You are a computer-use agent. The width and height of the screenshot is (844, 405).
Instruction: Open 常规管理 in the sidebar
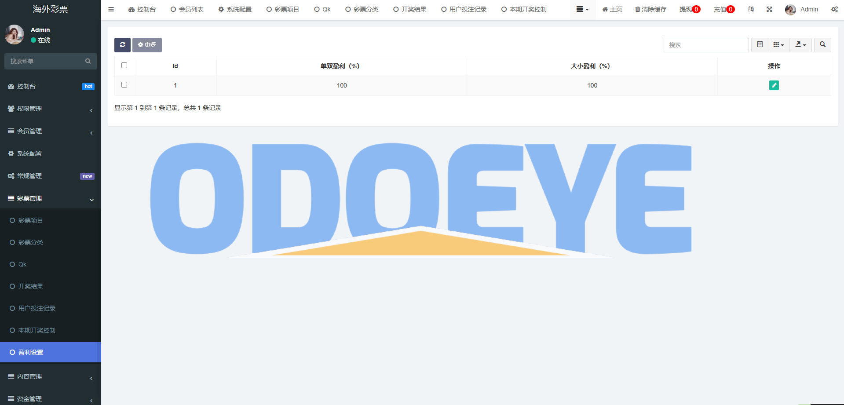point(51,176)
